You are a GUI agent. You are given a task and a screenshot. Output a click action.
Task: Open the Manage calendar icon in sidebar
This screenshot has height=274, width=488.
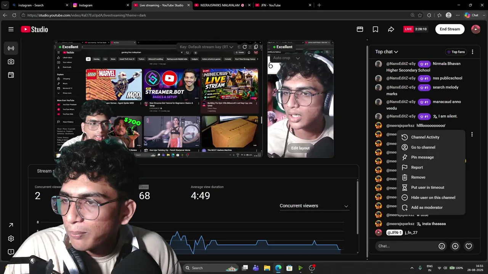[x=11, y=75]
